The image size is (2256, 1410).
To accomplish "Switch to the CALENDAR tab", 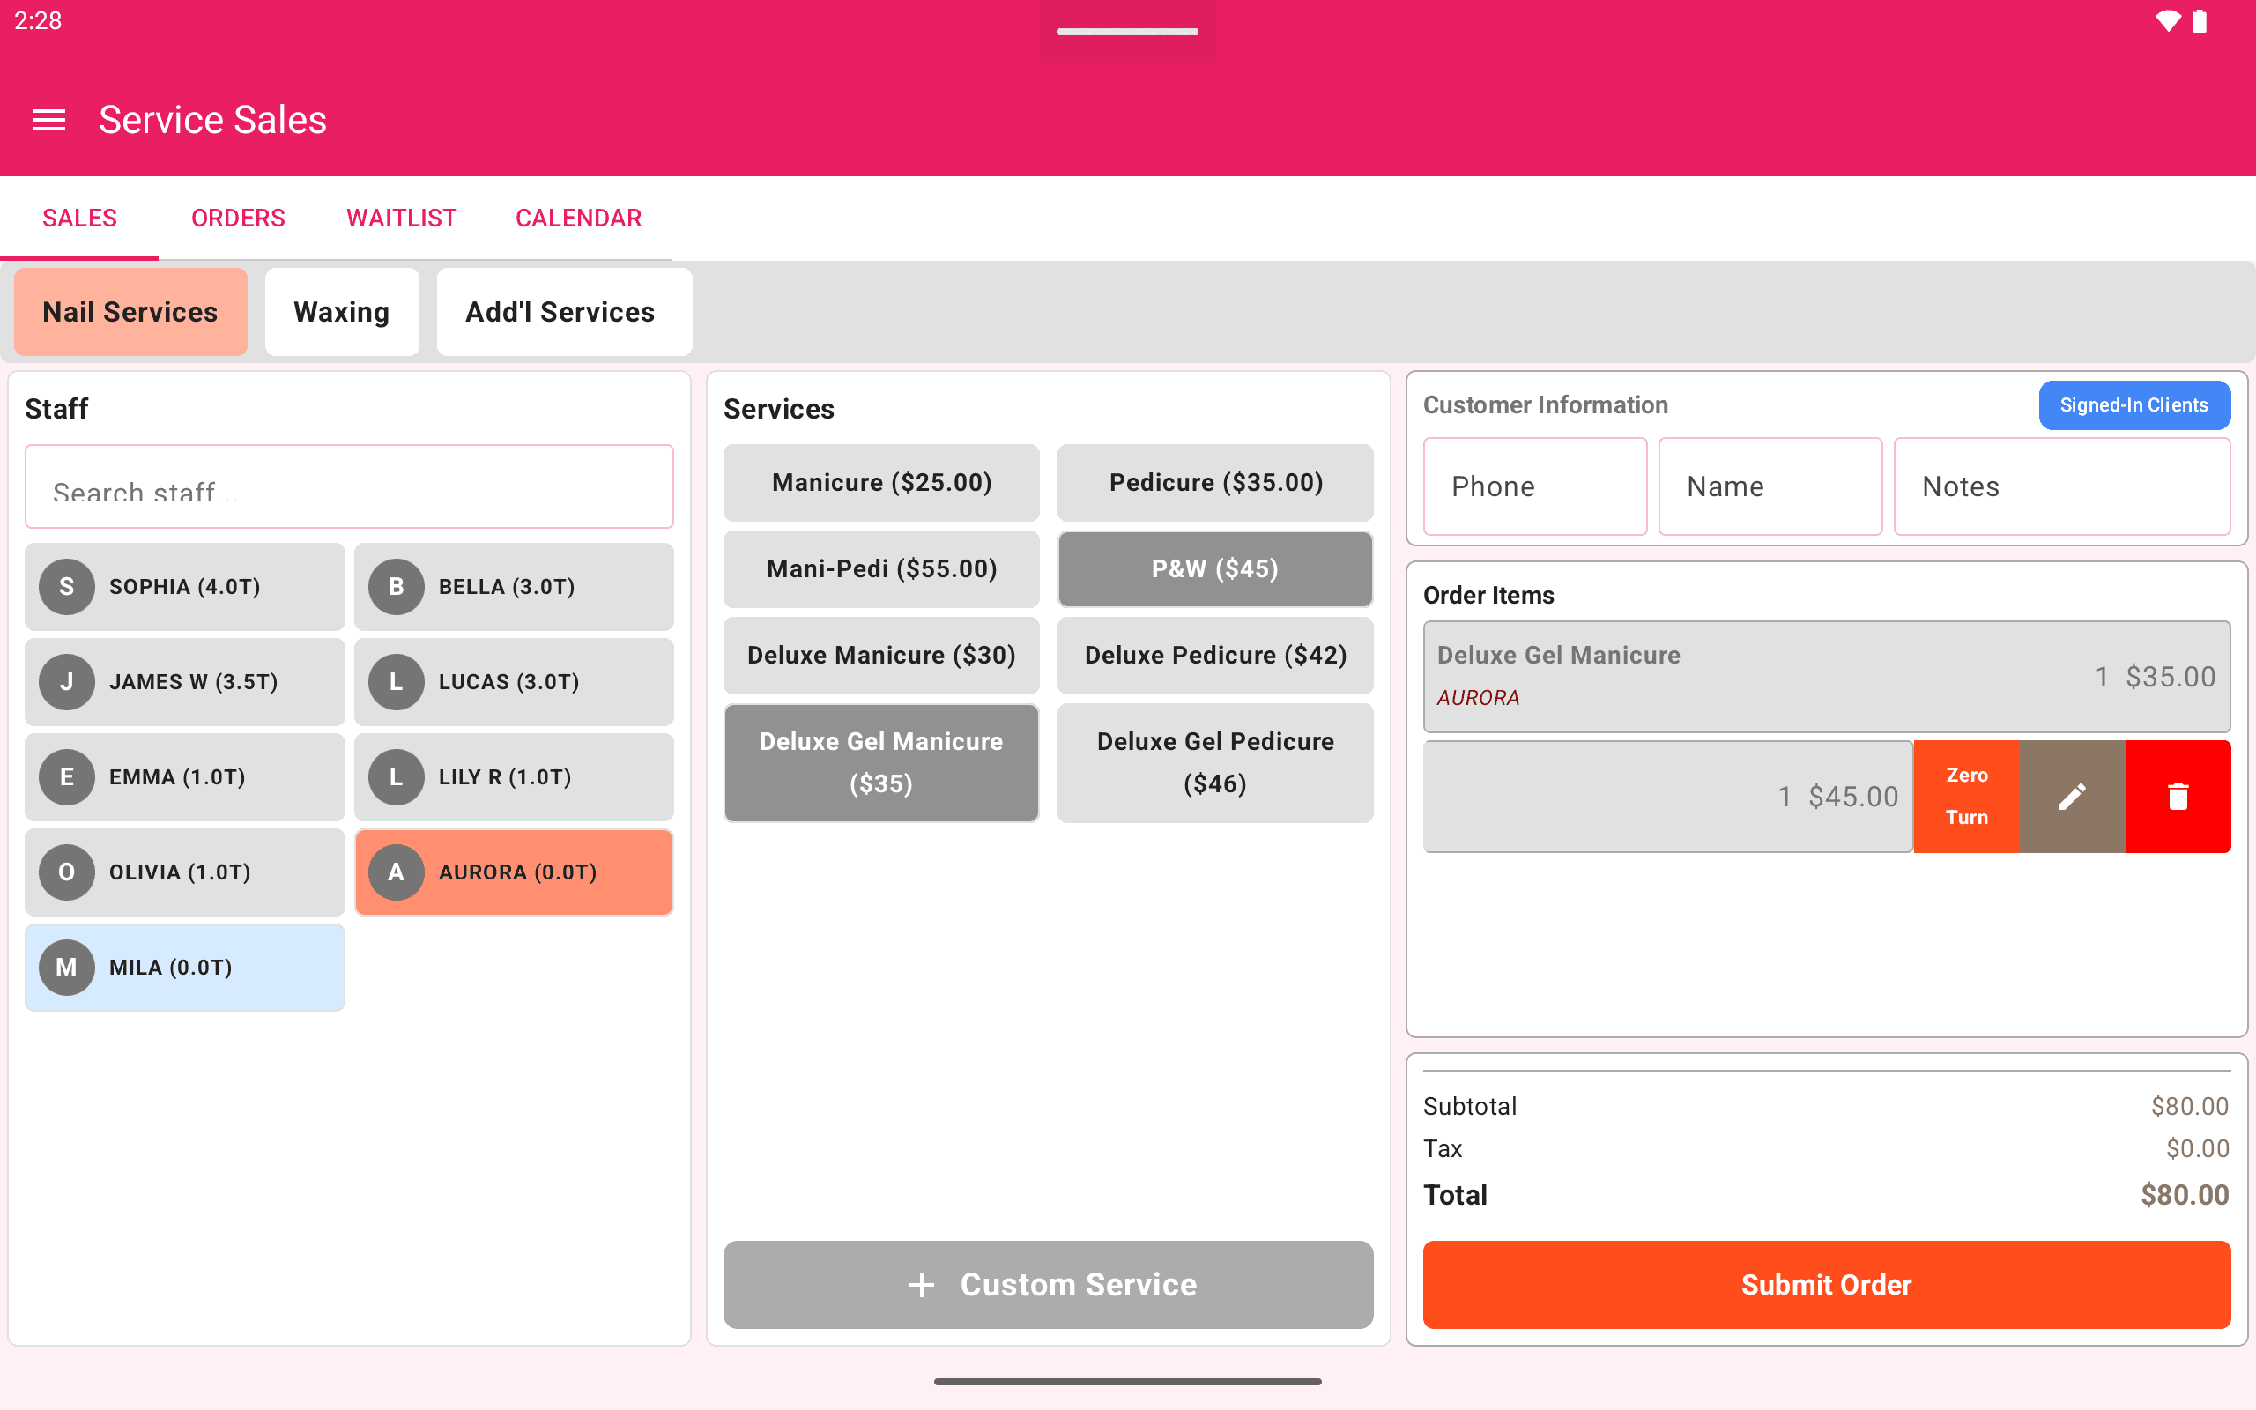I will click(578, 218).
